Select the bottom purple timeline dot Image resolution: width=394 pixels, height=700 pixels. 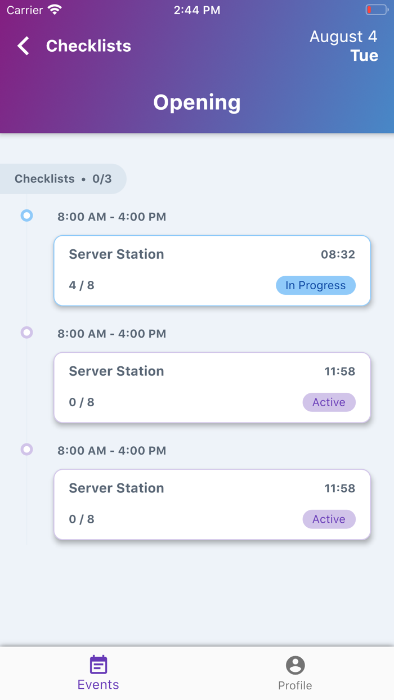[x=26, y=450]
